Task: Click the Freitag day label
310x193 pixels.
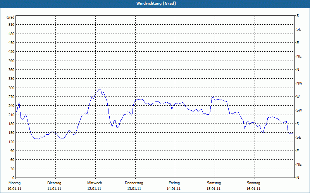Action: 174,183
